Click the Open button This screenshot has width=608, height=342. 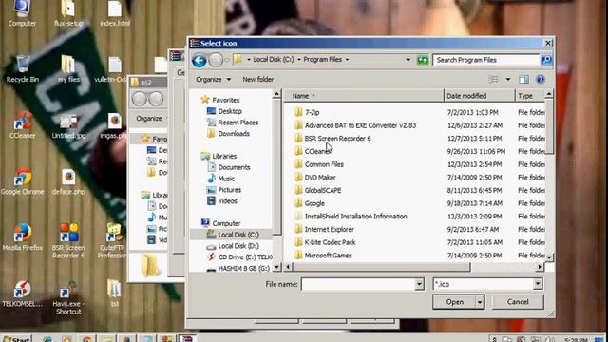454,302
